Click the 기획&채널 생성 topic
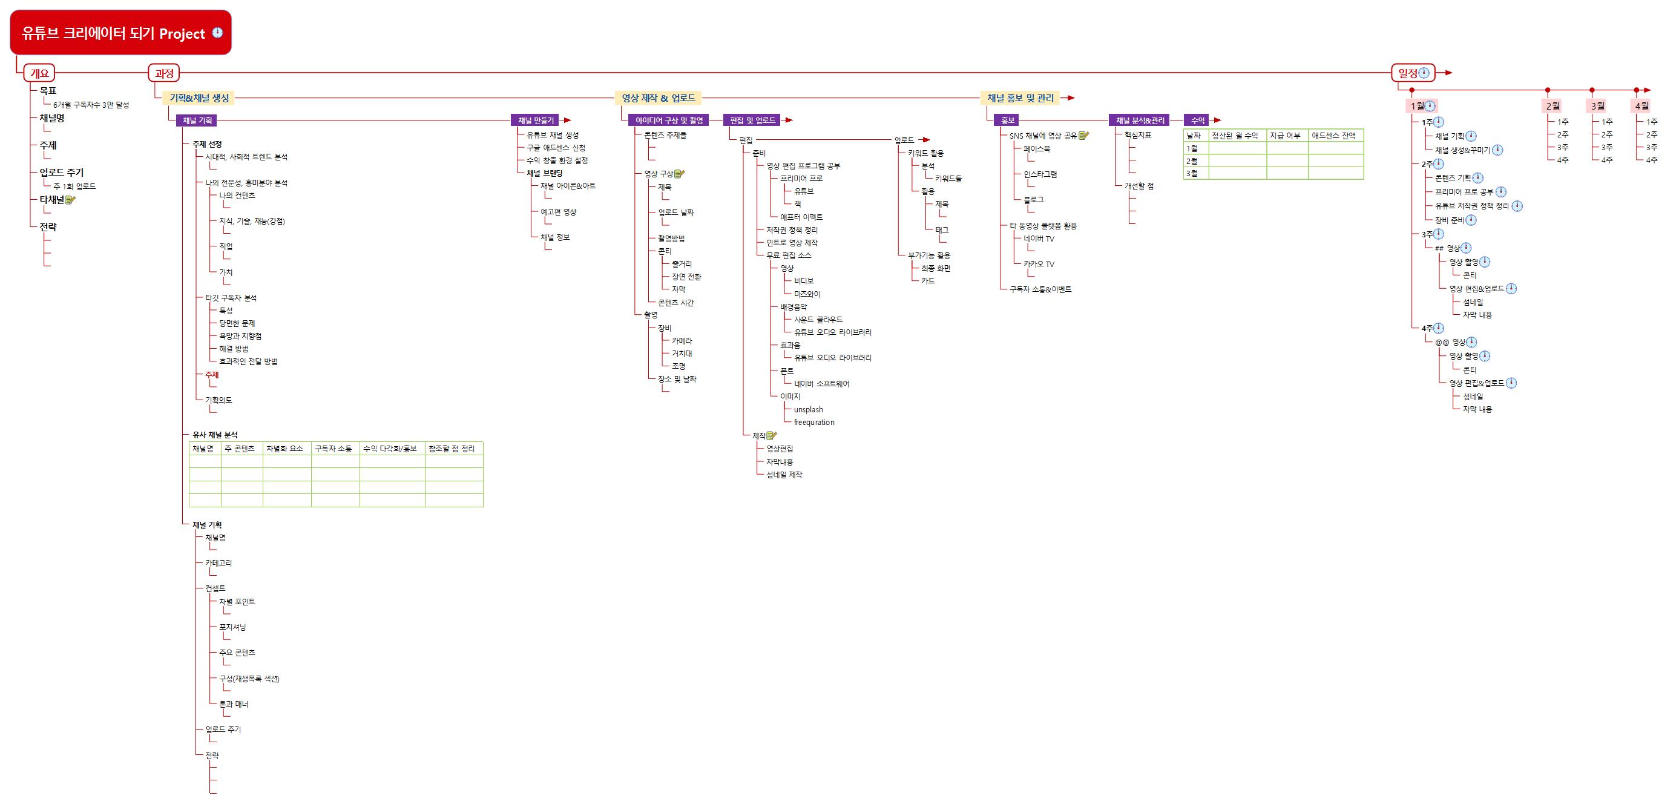Viewport: 1679px width, 807px height. [x=199, y=98]
